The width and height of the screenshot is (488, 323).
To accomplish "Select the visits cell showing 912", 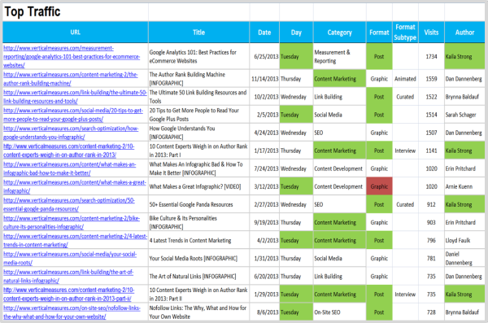I will point(431,204).
